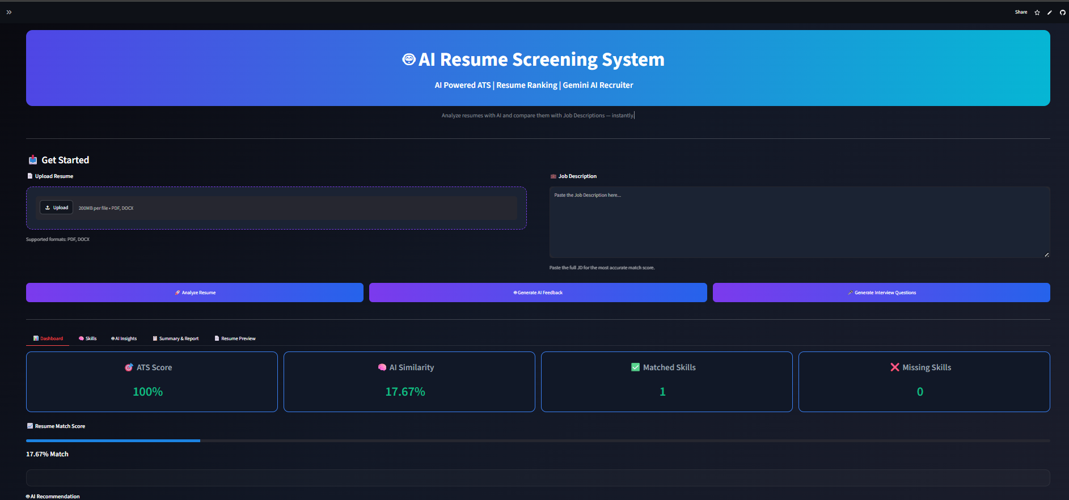The image size is (1069, 500).
Task: Open the AI Insights tab
Action: [x=124, y=338]
